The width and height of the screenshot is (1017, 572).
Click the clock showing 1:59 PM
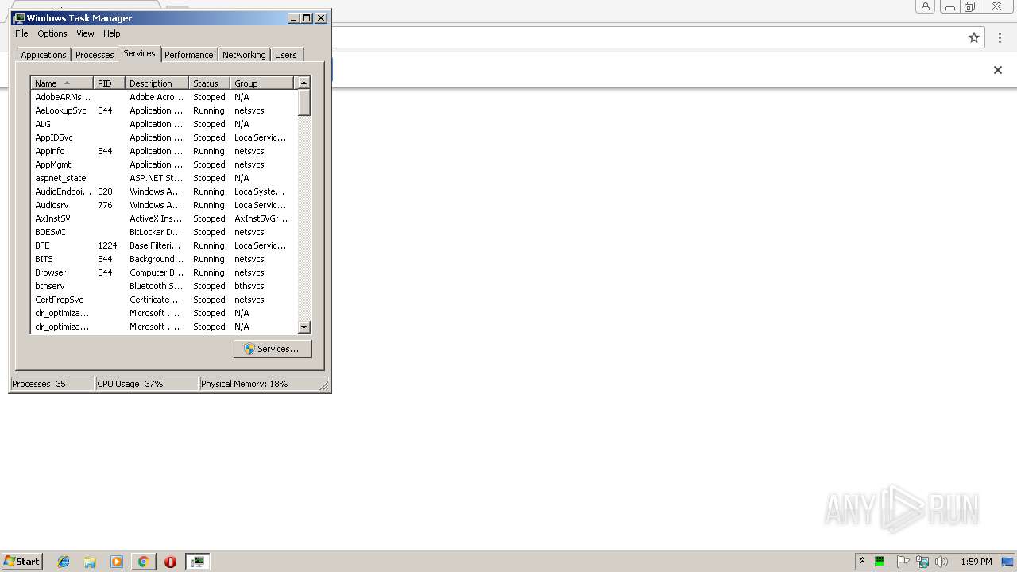[x=976, y=562]
